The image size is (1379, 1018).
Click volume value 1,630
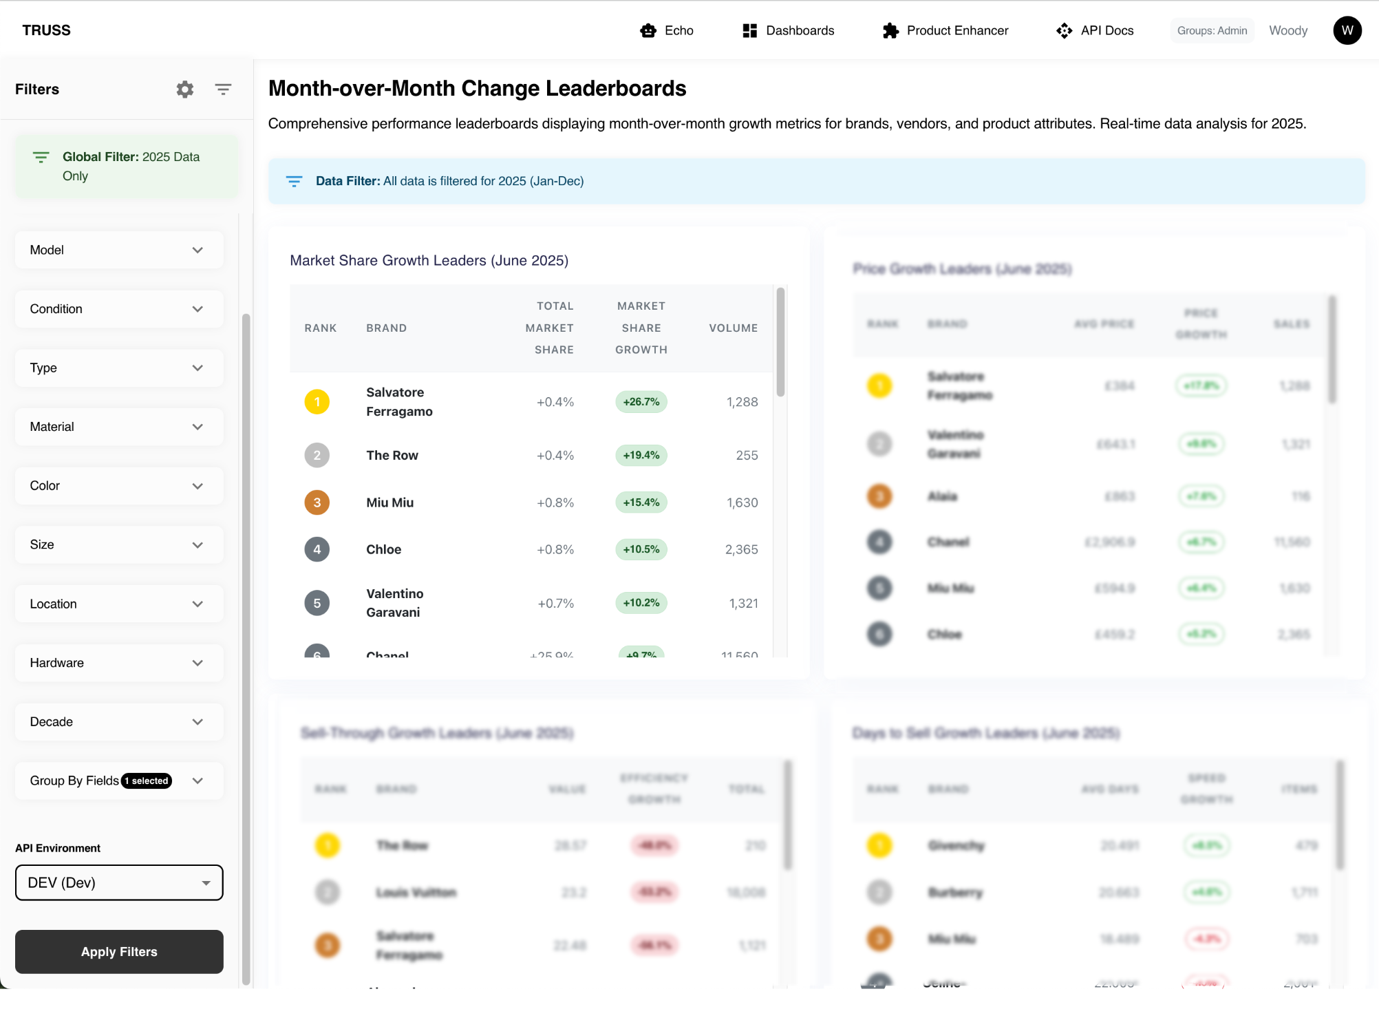[x=742, y=502]
